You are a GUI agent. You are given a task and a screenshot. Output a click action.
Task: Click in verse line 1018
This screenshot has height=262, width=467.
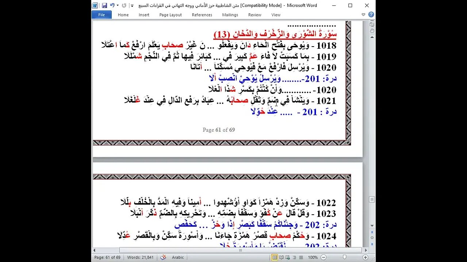(219, 46)
